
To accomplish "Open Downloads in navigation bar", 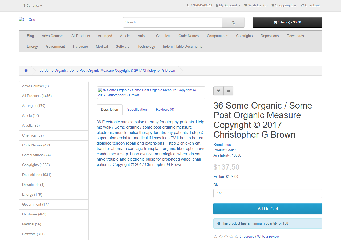I will pyautogui.click(x=295, y=36).
